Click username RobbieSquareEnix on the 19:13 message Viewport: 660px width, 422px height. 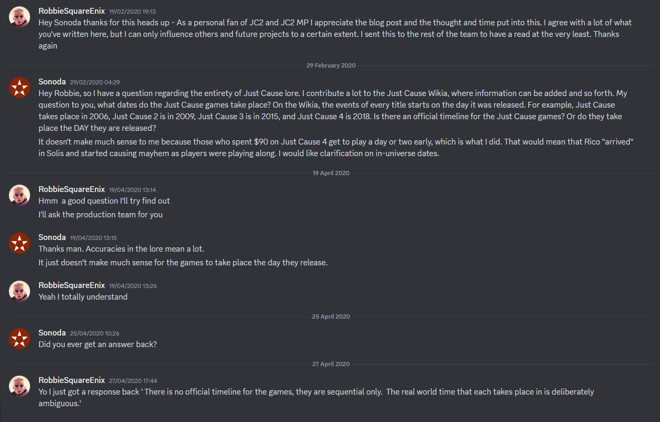72,11
